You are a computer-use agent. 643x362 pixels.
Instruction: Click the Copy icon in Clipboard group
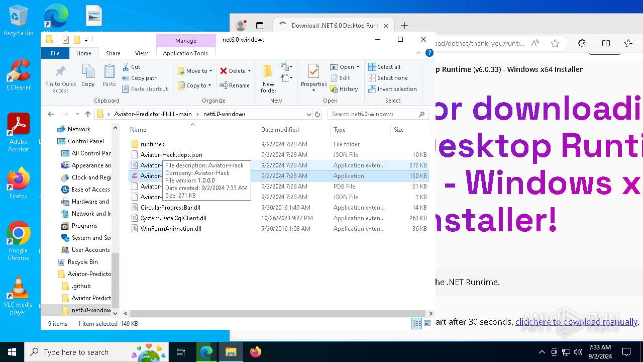coord(88,76)
